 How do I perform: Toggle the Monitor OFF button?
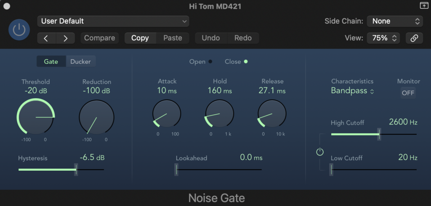click(407, 93)
